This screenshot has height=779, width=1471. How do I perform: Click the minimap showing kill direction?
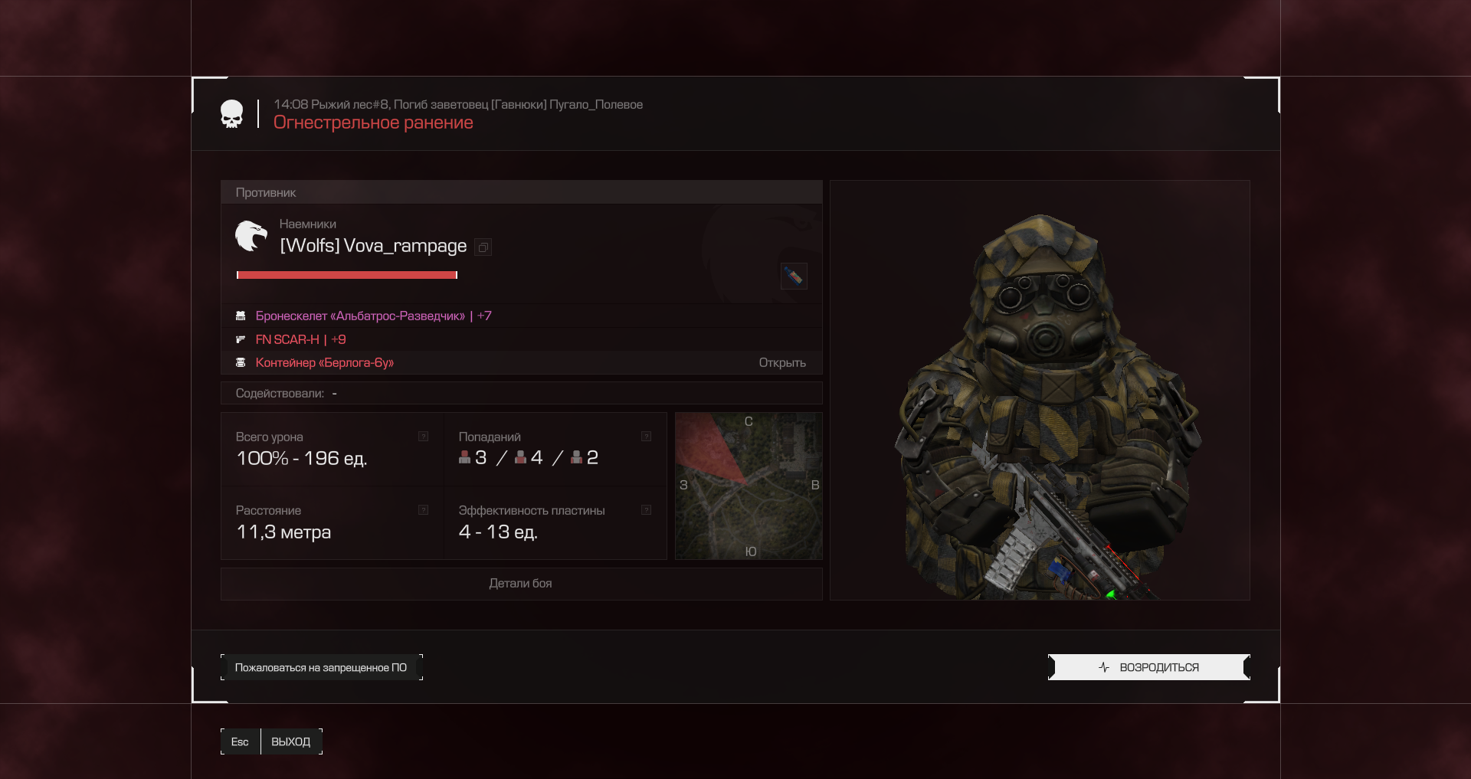point(749,486)
